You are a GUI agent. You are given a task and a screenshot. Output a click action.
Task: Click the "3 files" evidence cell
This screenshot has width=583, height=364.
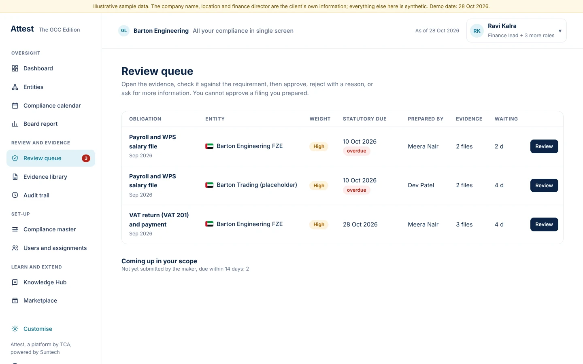click(464, 224)
